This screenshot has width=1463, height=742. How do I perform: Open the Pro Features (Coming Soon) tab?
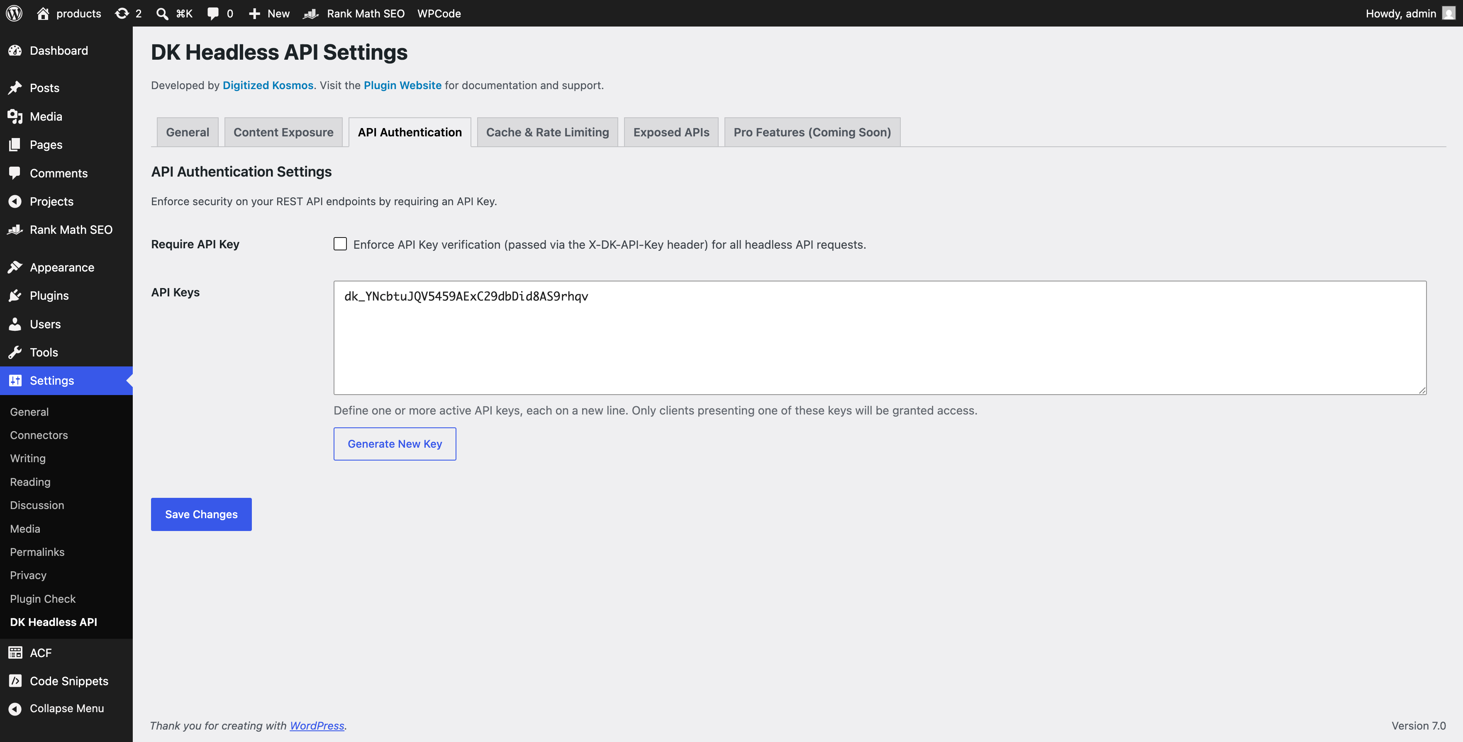coord(812,132)
